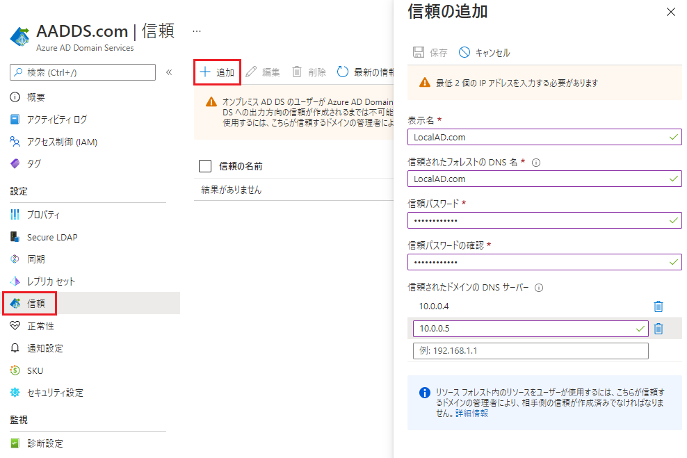
Task: Click the warning icon in 最低 2 個 message
Action: 425,83
